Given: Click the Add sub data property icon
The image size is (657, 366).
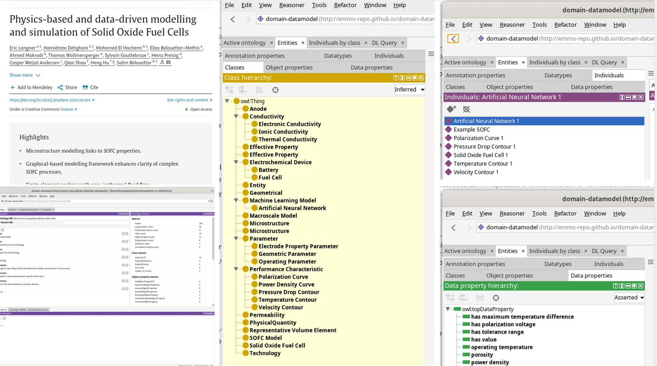Looking at the screenshot, I should click(451, 298).
